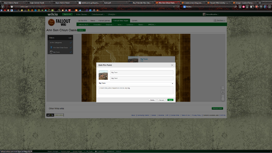Click the Edit link under Big Town popup
This screenshot has height=153, width=272.
click(x=142, y=61)
